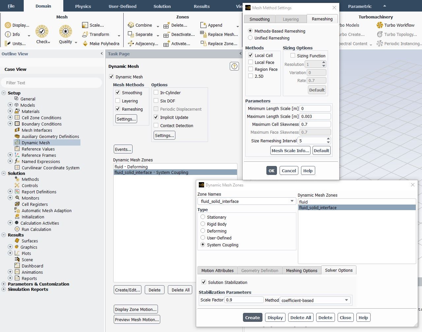Screen dimensions: 422x332
Task: Click the Activate zones icon
Action: (x=166, y=43)
